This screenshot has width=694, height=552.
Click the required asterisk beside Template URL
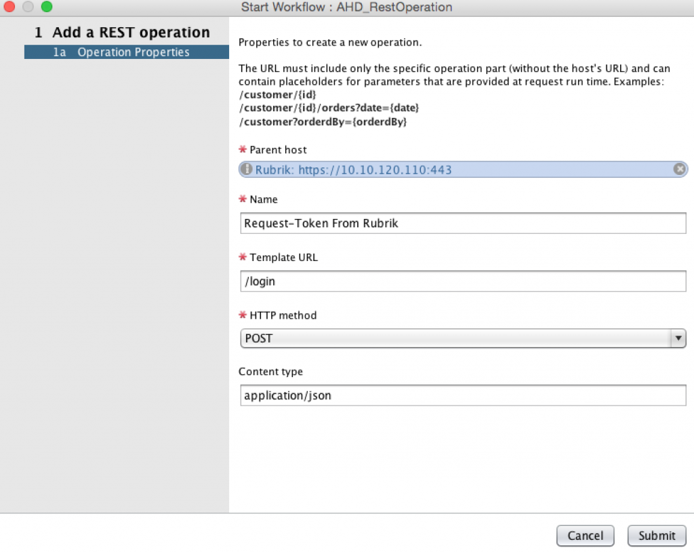coord(243,257)
